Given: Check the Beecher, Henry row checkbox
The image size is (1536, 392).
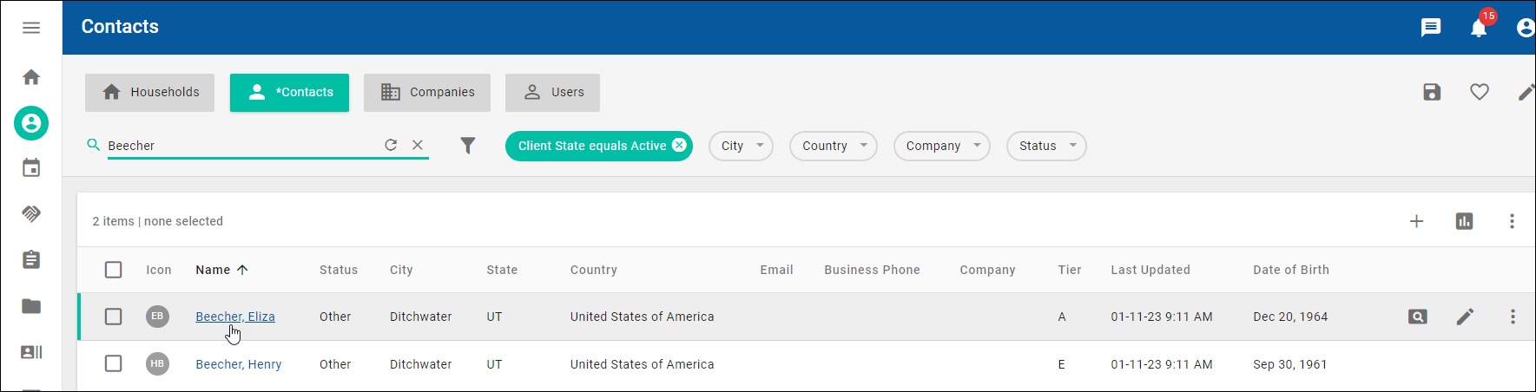Looking at the screenshot, I should click(x=114, y=363).
